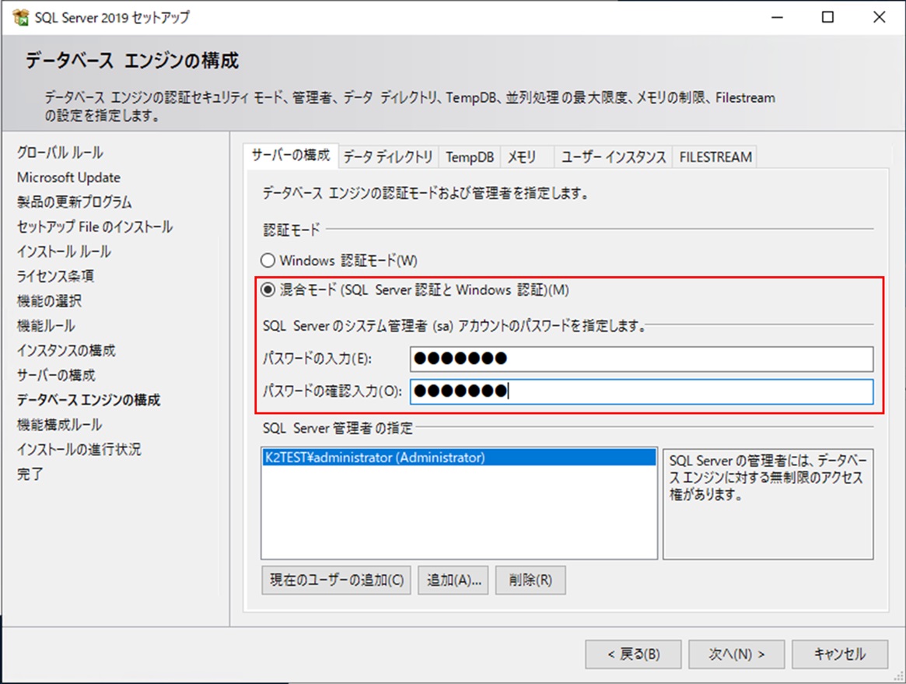
Task: Open the FILESTREAM tab
Action: pos(715,157)
